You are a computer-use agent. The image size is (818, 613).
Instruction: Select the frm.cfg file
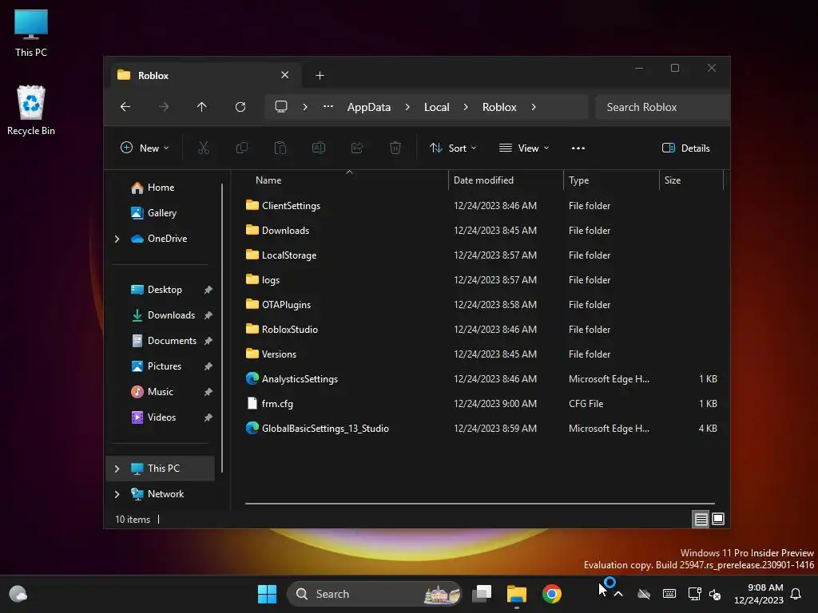pos(481,403)
